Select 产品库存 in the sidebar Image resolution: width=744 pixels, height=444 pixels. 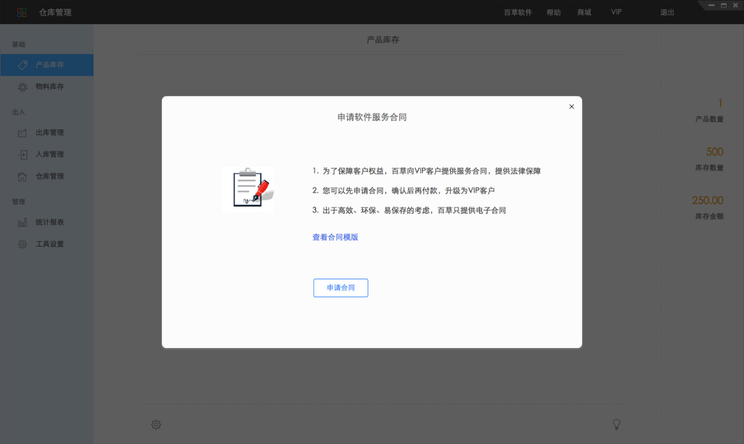47,65
